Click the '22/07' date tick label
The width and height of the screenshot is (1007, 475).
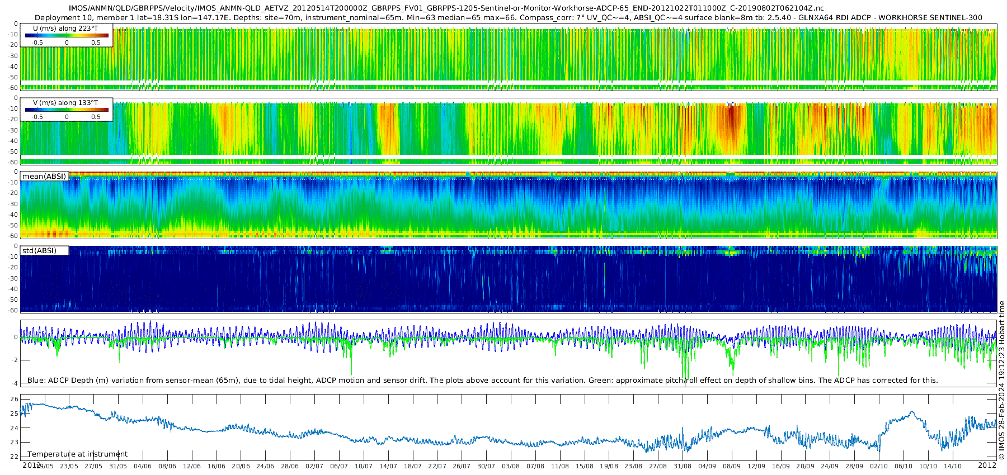pos(437,466)
